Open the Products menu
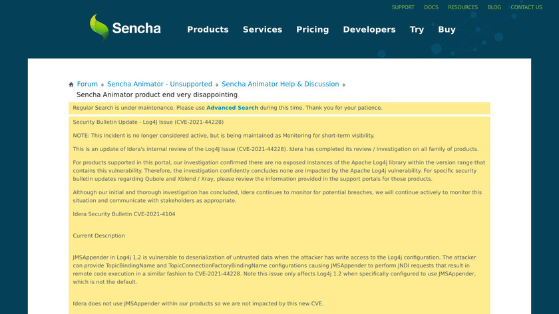The height and width of the screenshot is (314, 559). pyautogui.click(x=208, y=29)
